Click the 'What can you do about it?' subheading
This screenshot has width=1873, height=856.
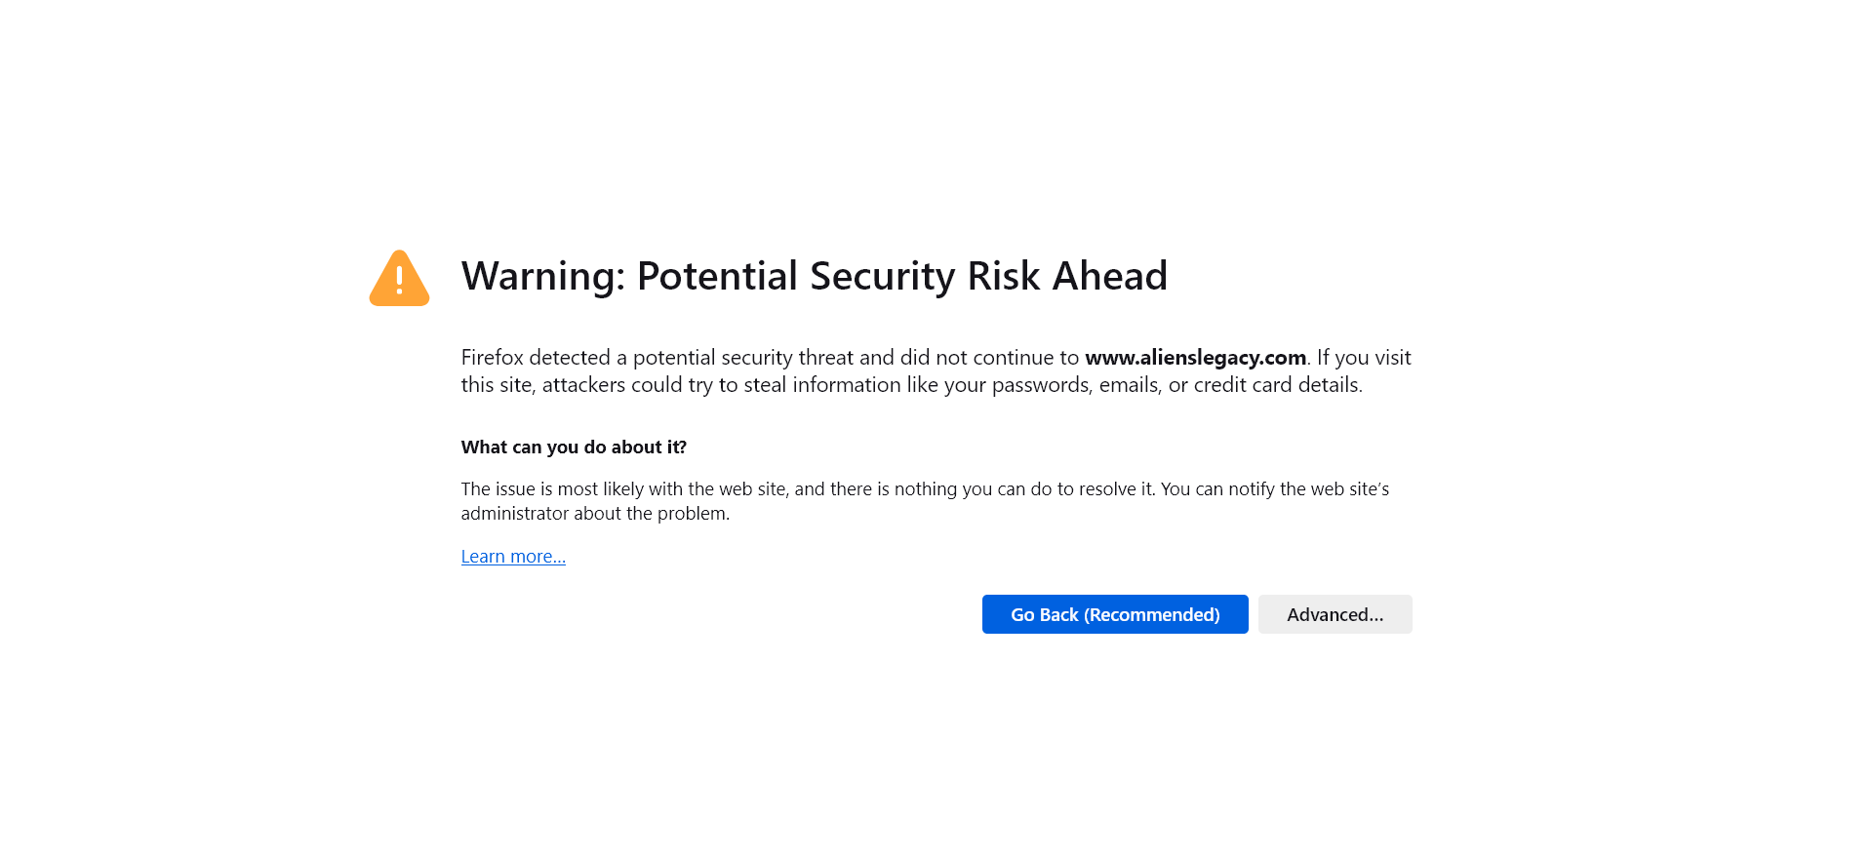pyautogui.click(x=574, y=447)
